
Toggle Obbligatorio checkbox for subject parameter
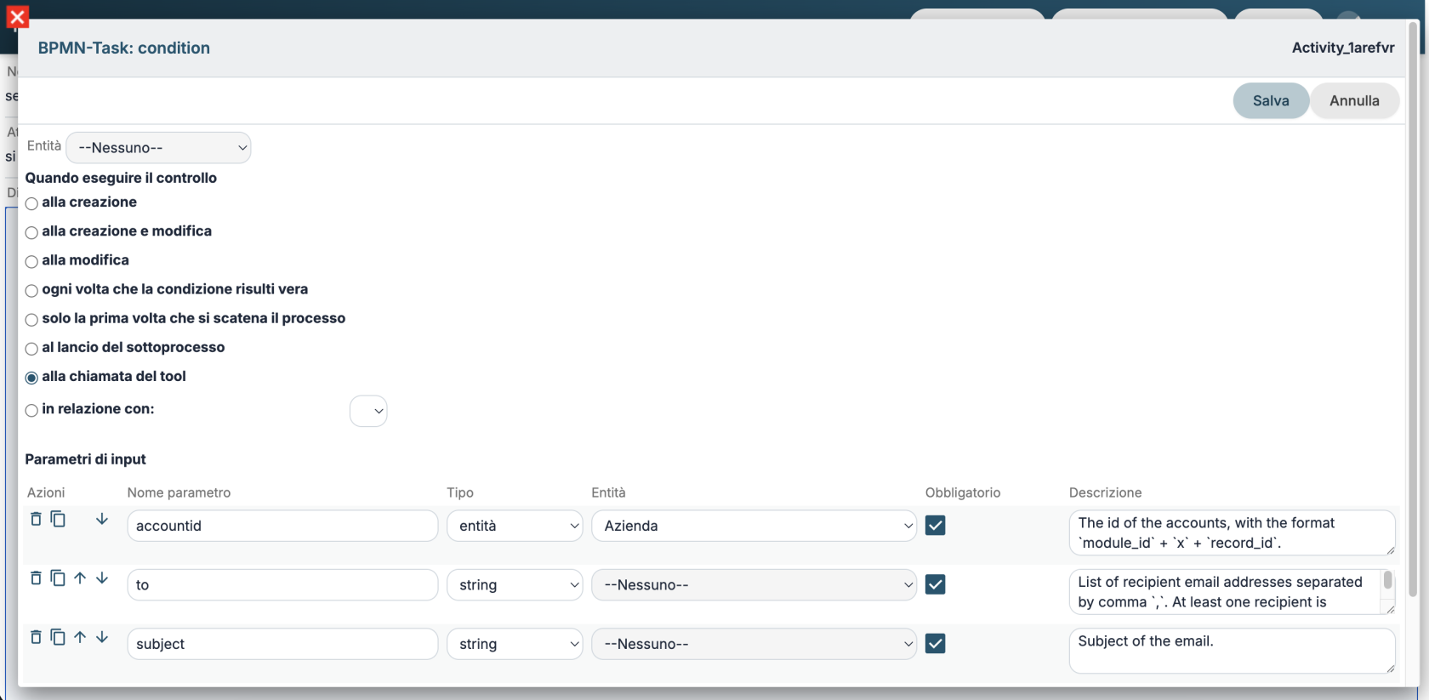tap(935, 644)
